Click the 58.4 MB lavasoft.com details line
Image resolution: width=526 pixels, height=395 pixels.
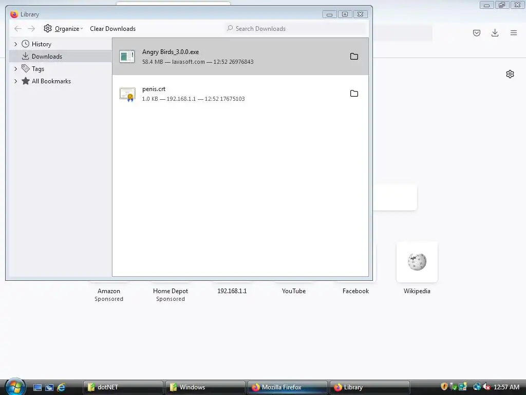click(x=198, y=62)
